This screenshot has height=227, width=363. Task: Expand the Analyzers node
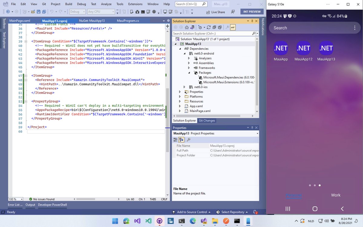tap(189, 58)
